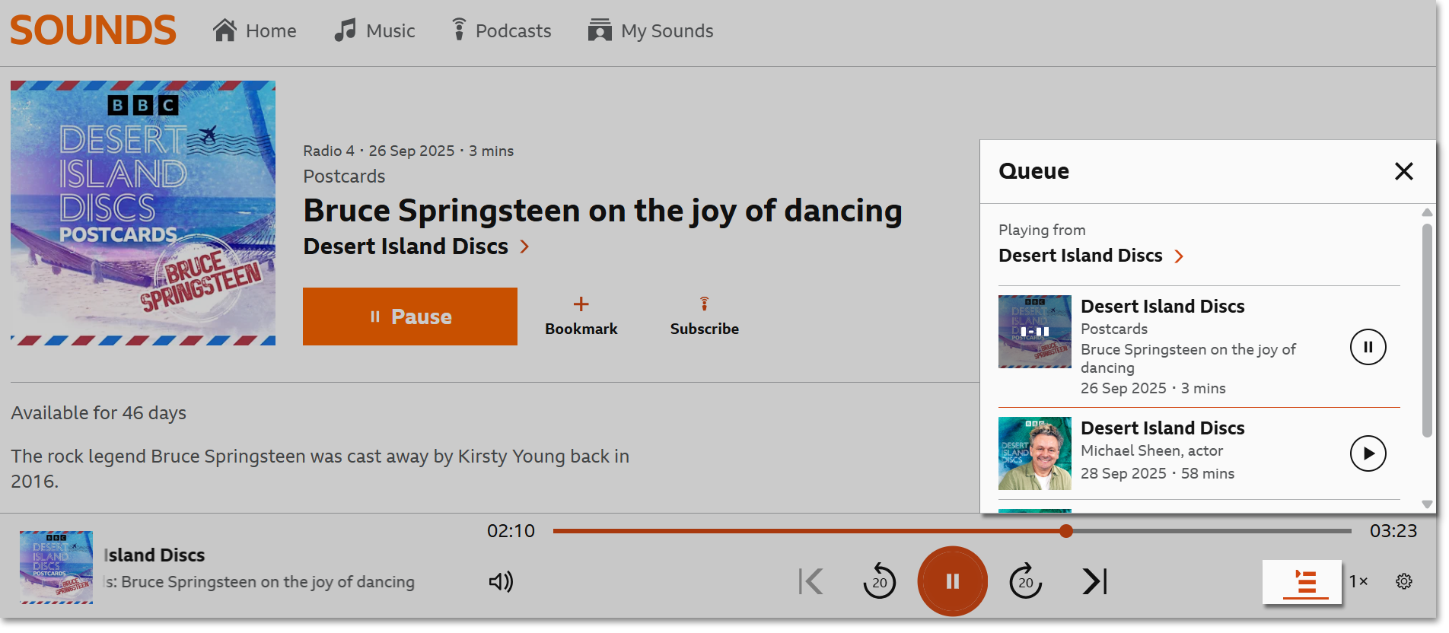Pause playback with the round player button

click(x=953, y=581)
